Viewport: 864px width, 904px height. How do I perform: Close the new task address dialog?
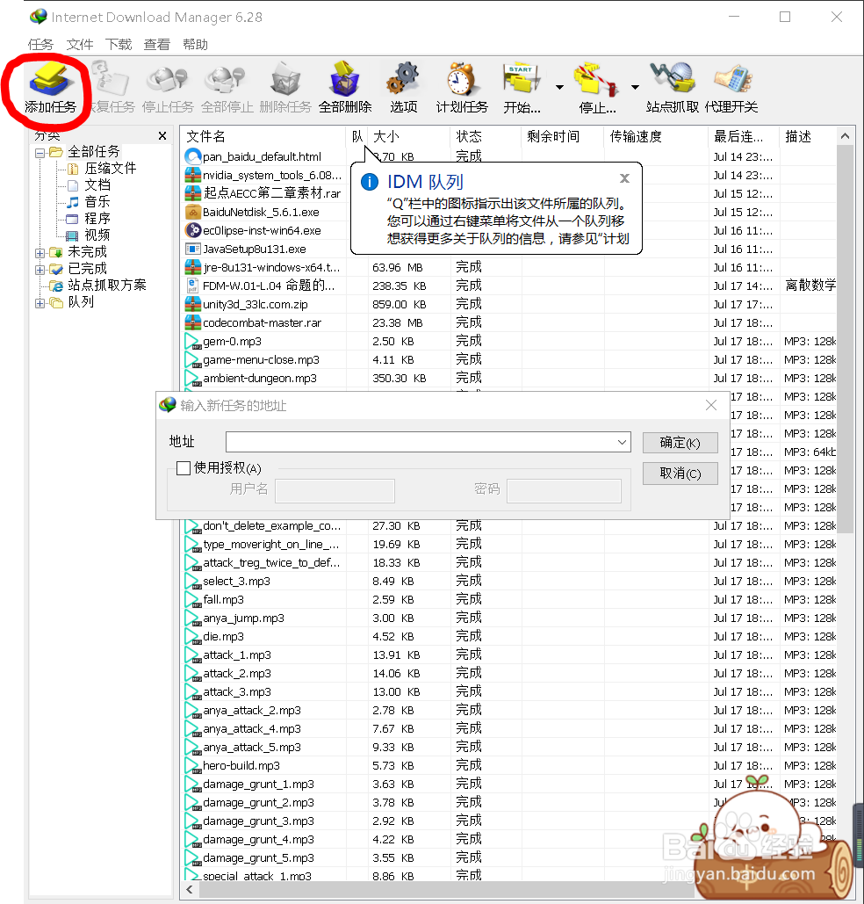pyautogui.click(x=711, y=405)
